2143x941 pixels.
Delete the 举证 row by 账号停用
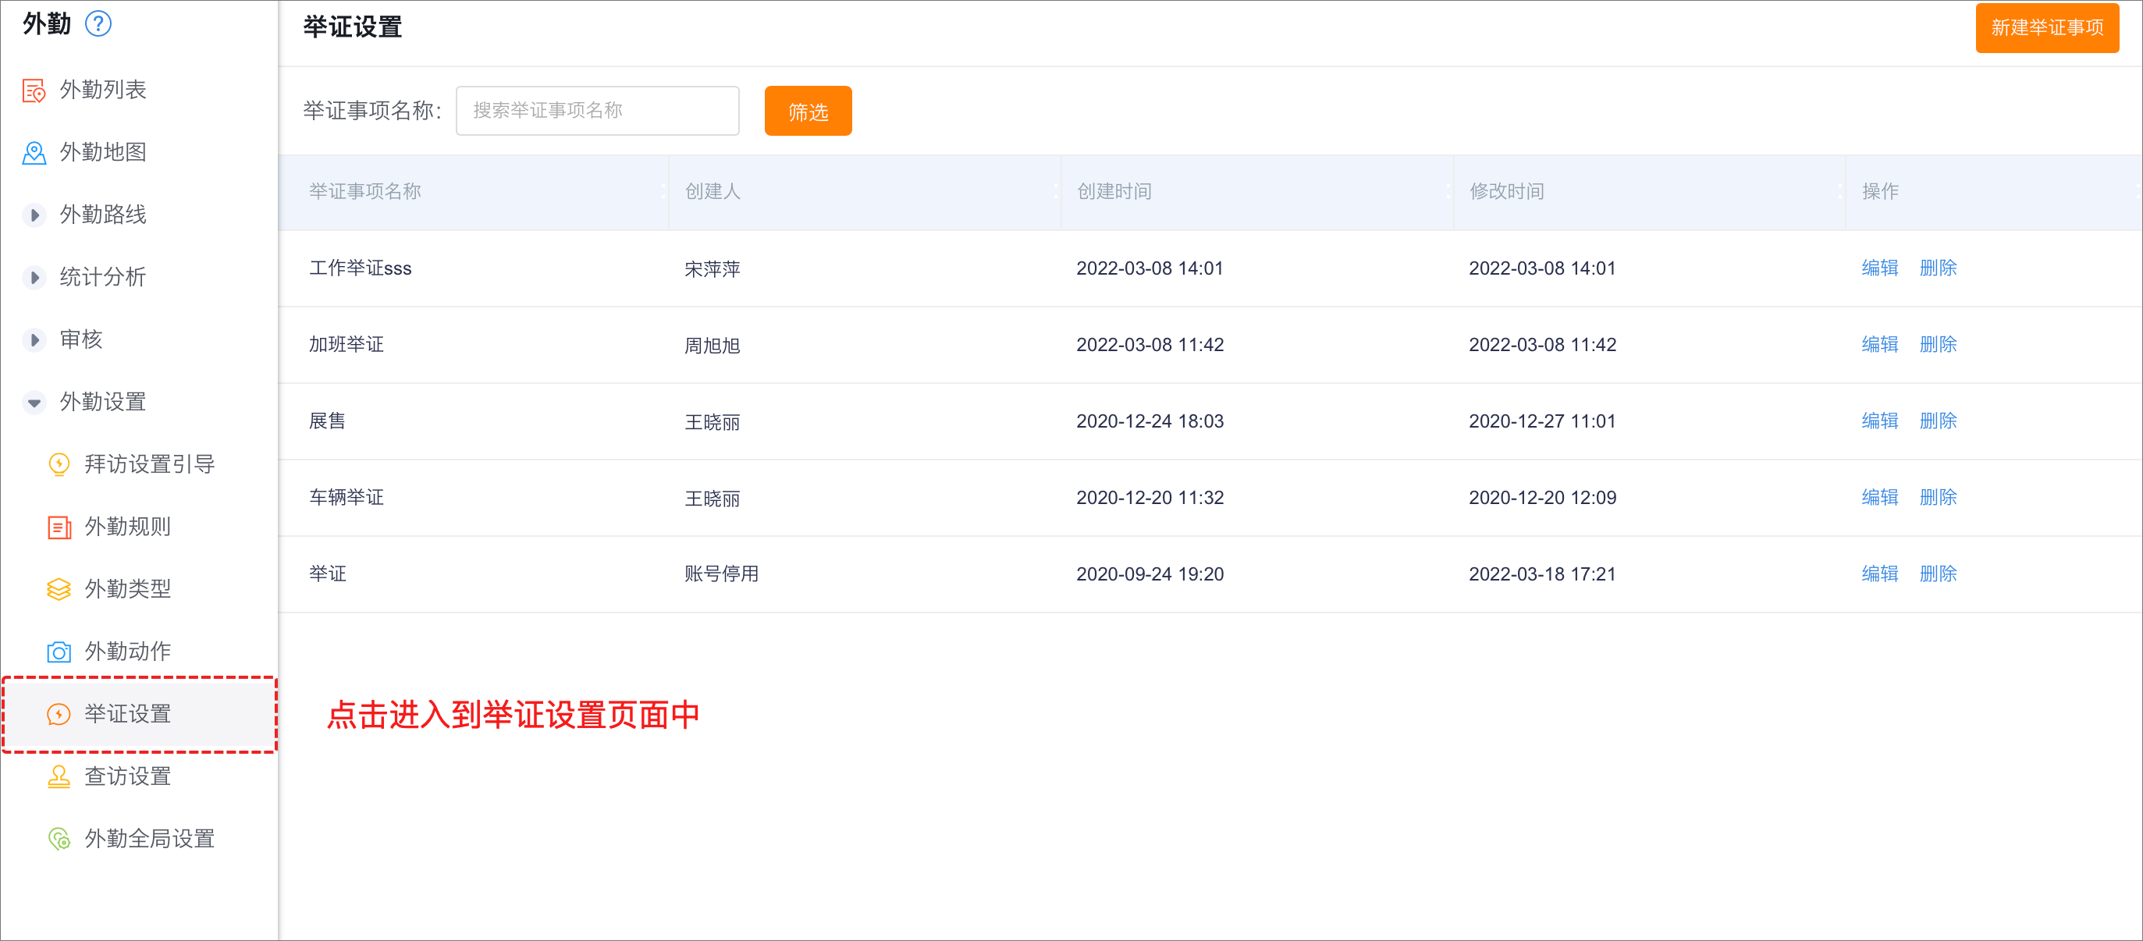1938,574
